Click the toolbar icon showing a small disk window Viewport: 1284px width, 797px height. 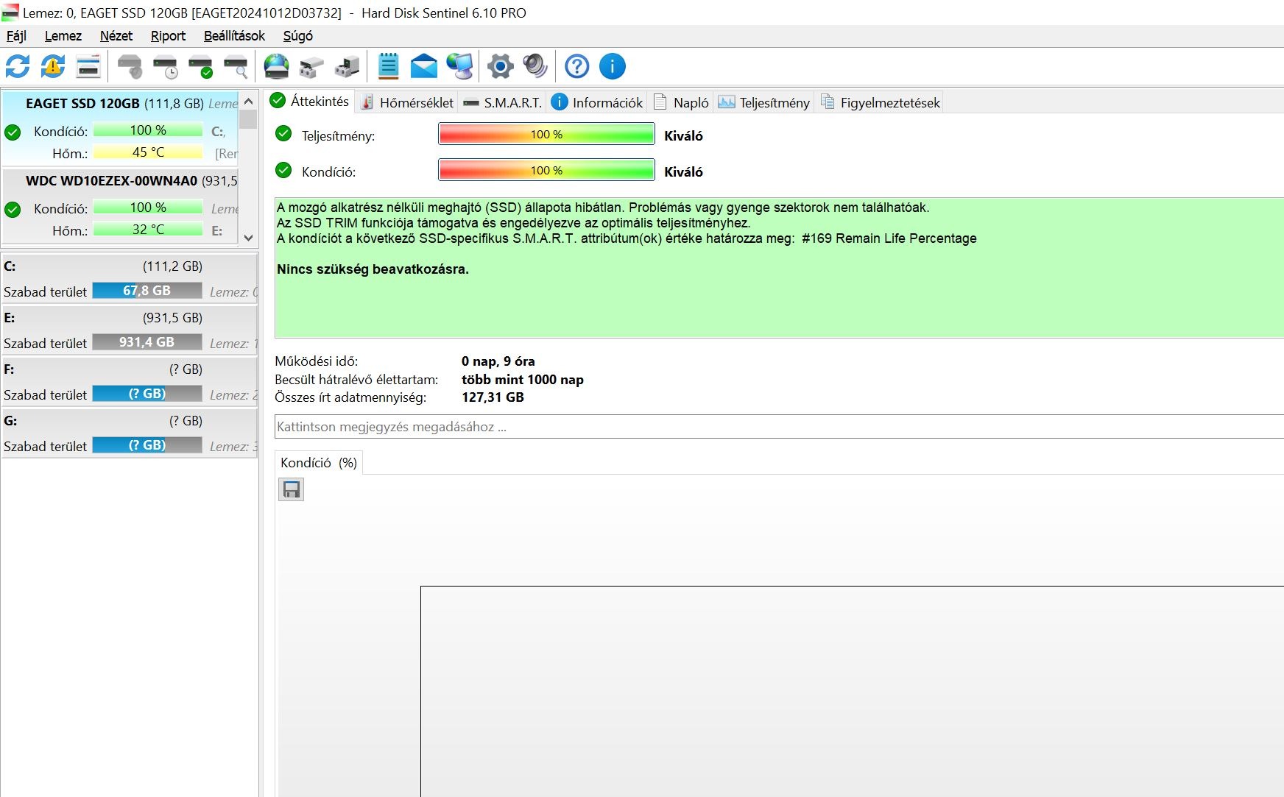88,66
